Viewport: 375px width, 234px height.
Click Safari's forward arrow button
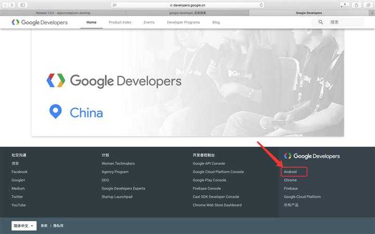[x=11, y=5]
